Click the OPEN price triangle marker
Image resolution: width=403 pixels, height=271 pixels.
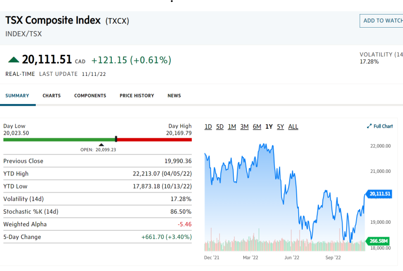click(102, 145)
